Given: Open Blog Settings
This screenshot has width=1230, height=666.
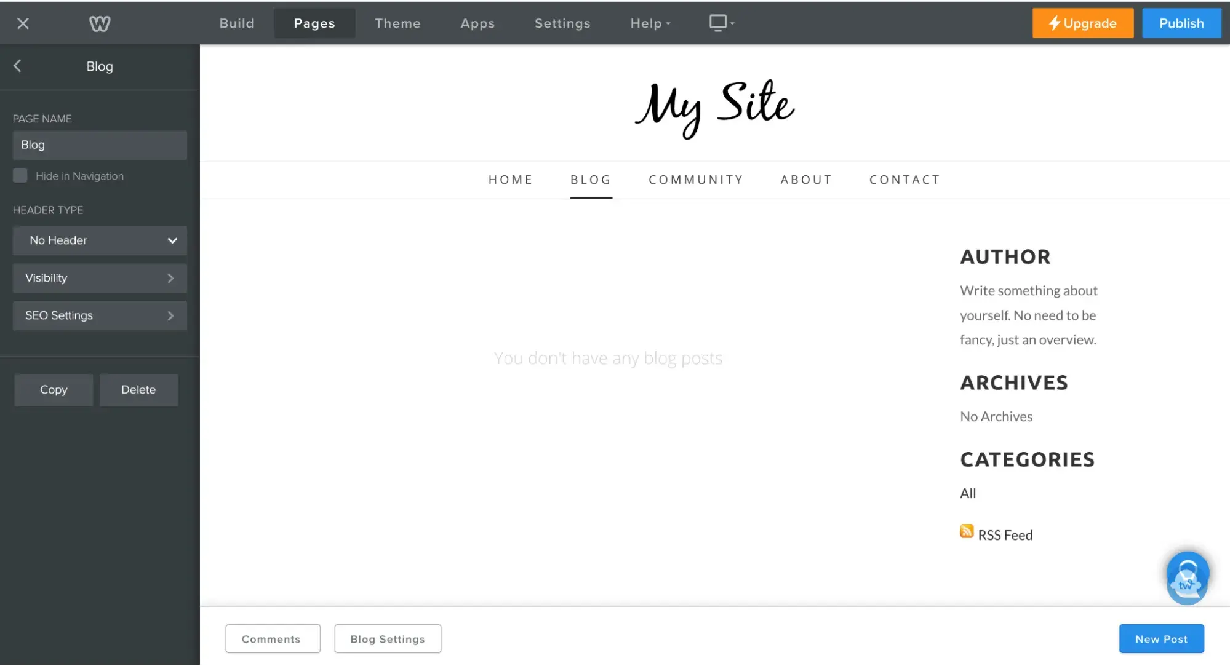Looking at the screenshot, I should [x=388, y=639].
